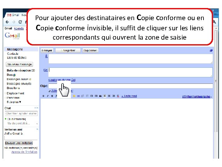Switch to the Gmail browser tab
This screenshot has height=167, width=222.
[x=16, y=15]
